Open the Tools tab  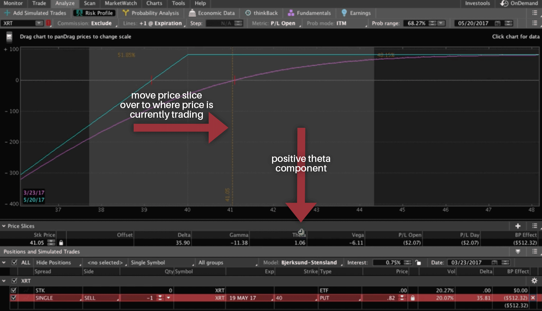pyautogui.click(x=178, y=3)
